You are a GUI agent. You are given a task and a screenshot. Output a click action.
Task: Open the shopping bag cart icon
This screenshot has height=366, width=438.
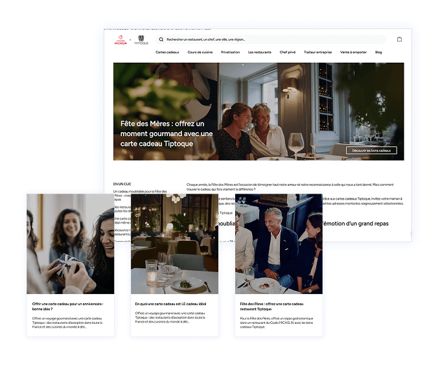tap(399, 40)
